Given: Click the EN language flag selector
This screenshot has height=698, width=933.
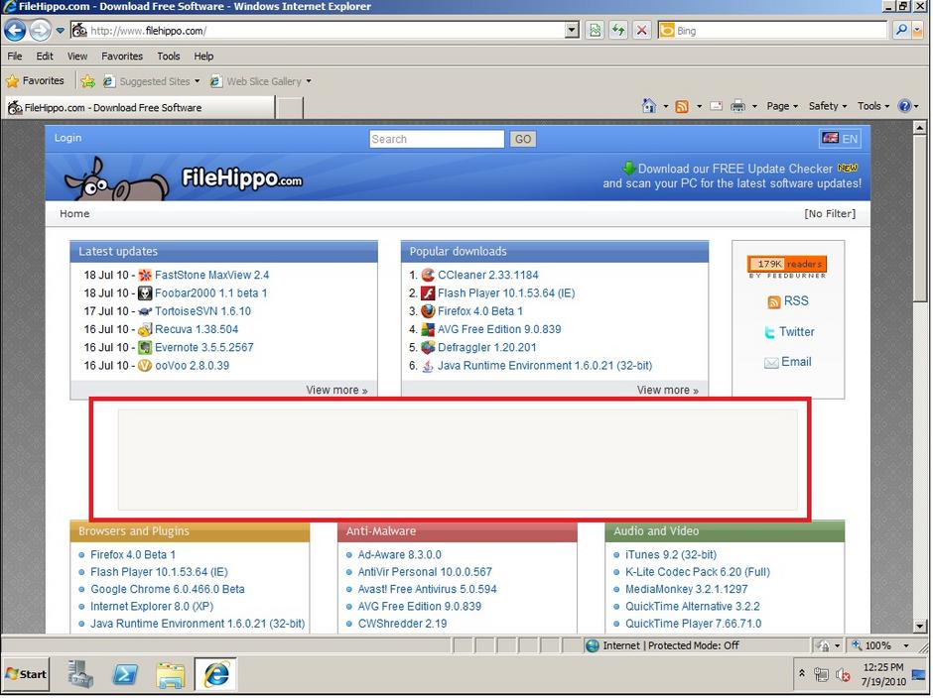Looking at the screenshot, I should coord(840,139).
